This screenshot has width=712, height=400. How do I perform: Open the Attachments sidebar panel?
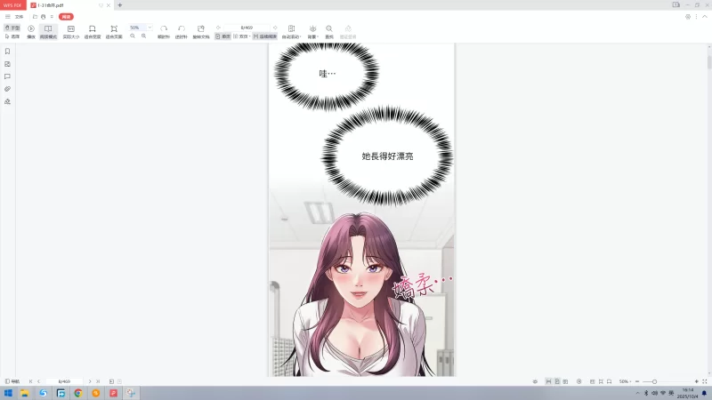(x=7, y=89)
